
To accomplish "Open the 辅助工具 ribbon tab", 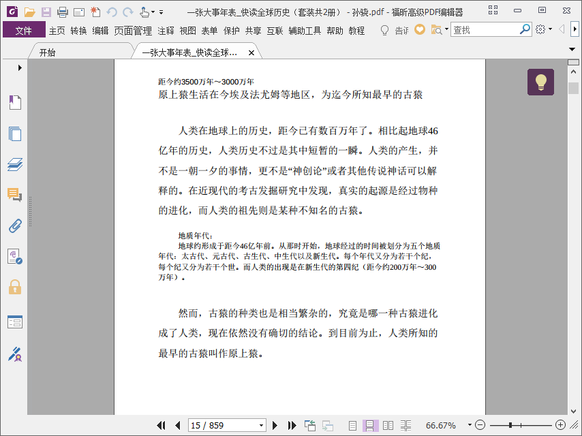I will point(305,31).
